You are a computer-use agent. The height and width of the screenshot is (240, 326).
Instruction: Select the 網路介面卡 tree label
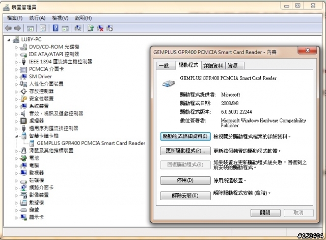(x=41, y=187)
